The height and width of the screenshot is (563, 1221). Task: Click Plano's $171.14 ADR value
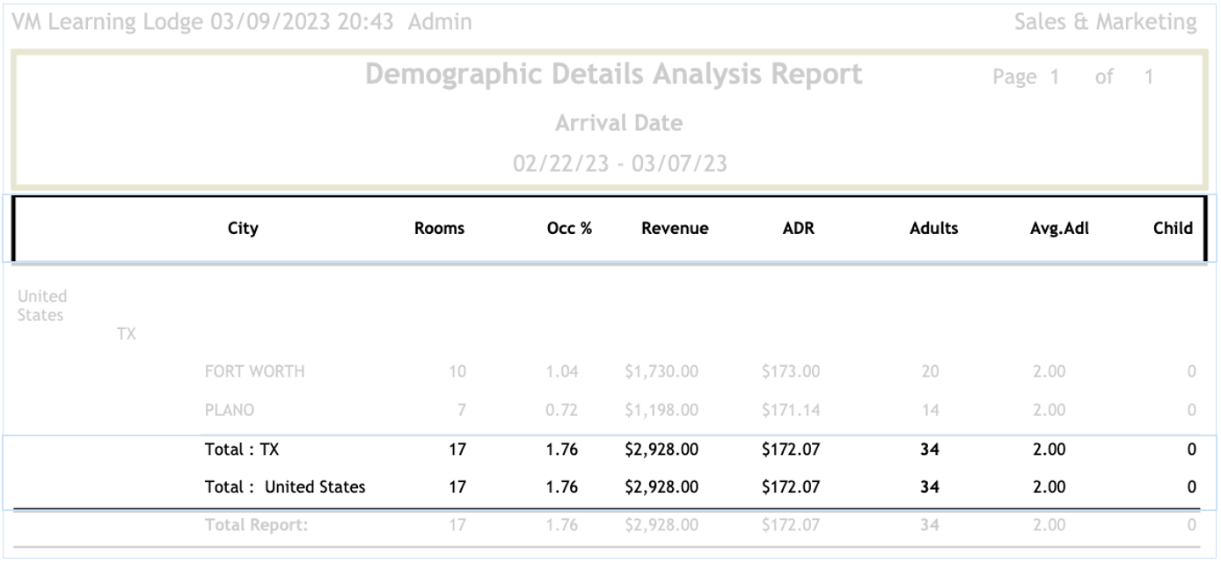click(791, 410)
